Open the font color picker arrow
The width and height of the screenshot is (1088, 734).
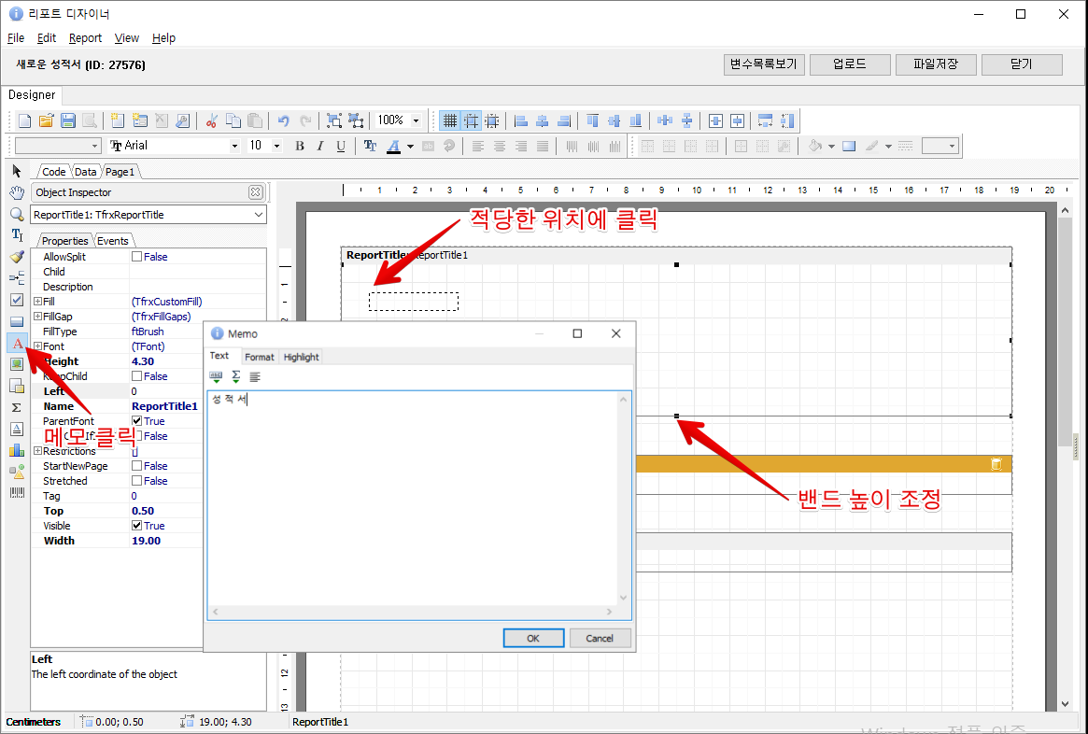coord(410,146)
